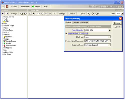Click the Scan Networks add/remove stepper arrows
Image resolution: width=125 pixels, height=100 pixels.
pyautogui.click(x=110, y=30)
